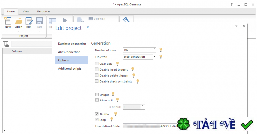The height and width of the screenshot is (134, 257).
Task: Select Database connection in sidebar
Action: pyautogui.click(x=72, y=44)
